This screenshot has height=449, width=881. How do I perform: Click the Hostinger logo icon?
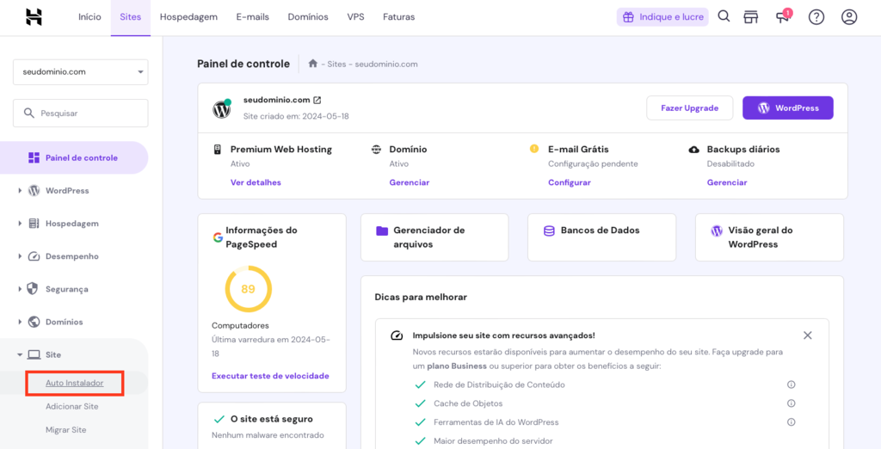(34, 17)
